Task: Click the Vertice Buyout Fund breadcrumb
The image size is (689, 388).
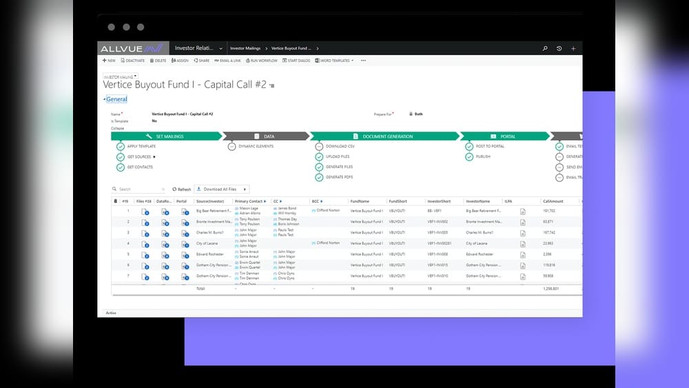Action: pos(291,48)
